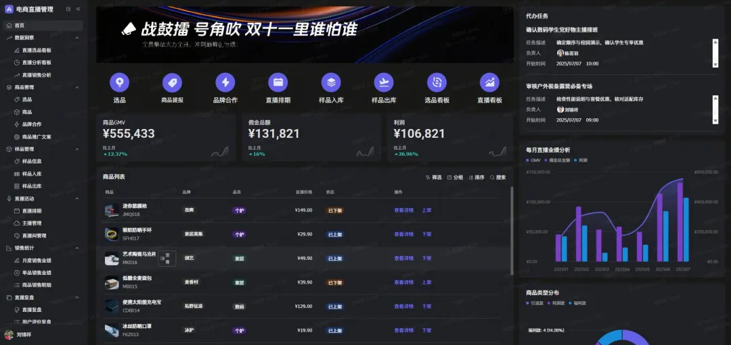Click the 选品看板 circle icon shortcut
The image size is (731, 345).
pos(437,82)
